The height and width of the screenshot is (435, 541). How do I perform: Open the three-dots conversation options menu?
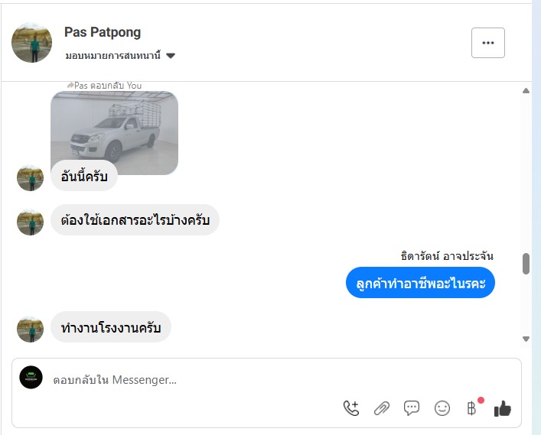[487, 43]
